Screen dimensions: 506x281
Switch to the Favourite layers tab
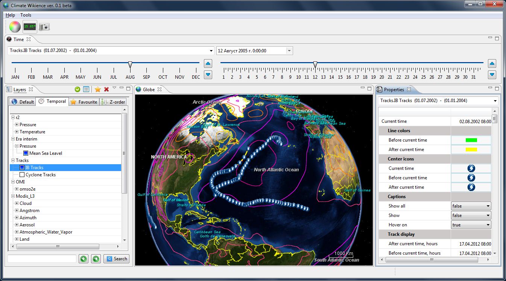(x=84, y=102)
